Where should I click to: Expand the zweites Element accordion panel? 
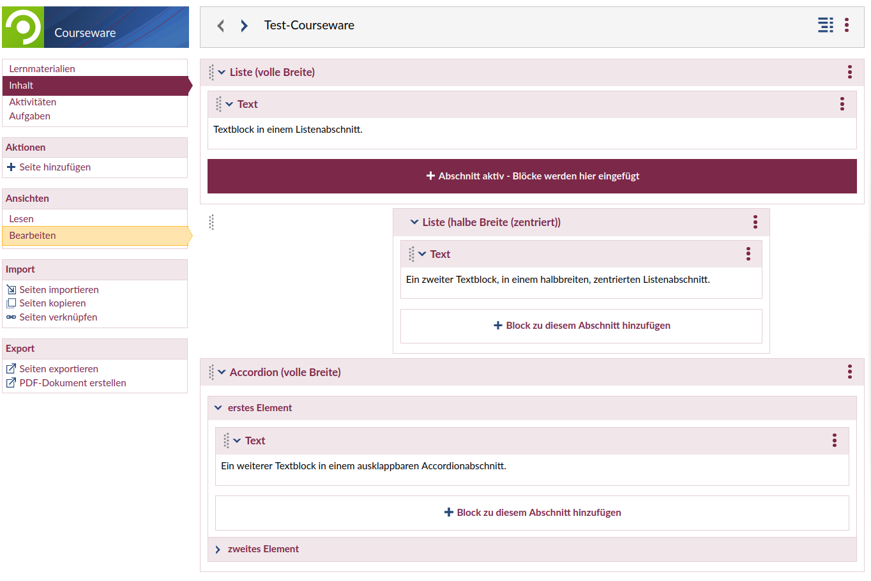(x=218, y=549)
